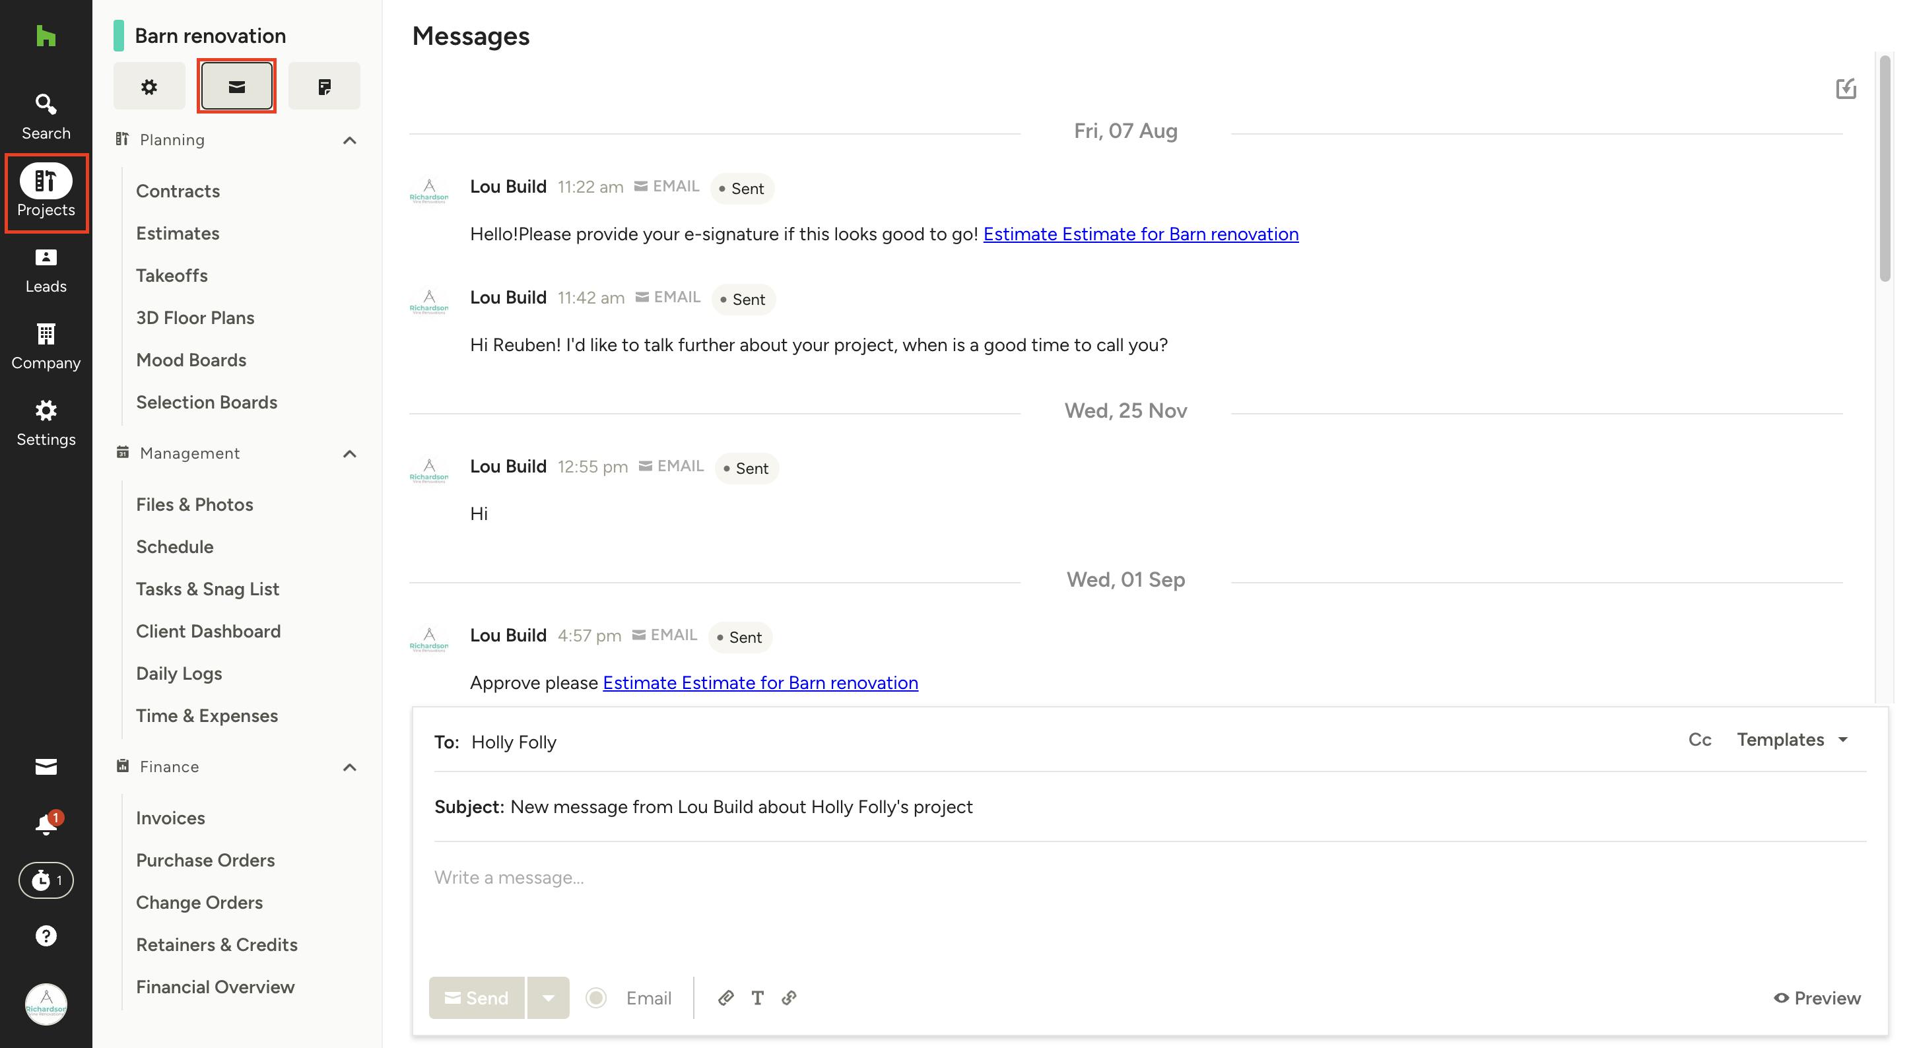The height and width of the screenshot is (1048, 1913).
Task: Open Settings in left sidebar
Action: (46, 423)
